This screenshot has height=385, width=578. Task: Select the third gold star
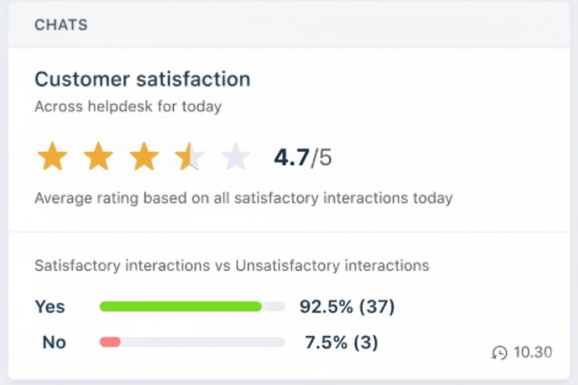pos(144,157)
